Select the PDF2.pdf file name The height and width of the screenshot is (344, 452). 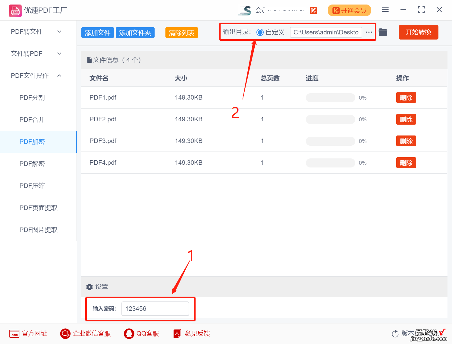tap(103, 119)
